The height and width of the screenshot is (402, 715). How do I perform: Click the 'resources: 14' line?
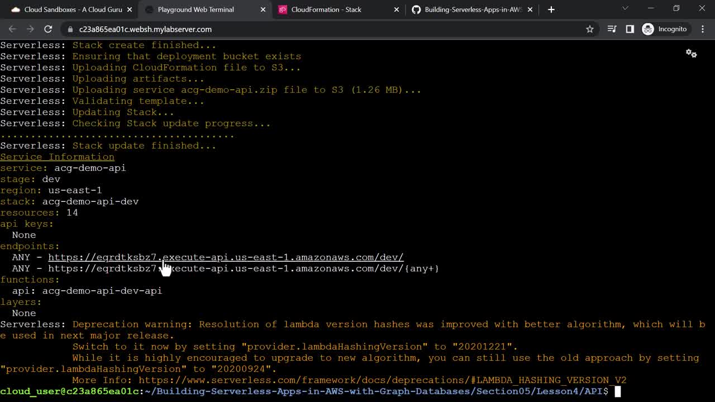coord(39,213)
